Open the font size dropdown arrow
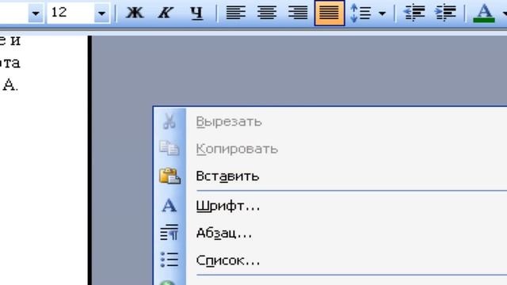Viewport: 507px width, 285px height. pyautogui.click(x=101, y=13)
